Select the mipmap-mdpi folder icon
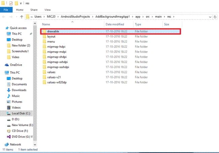 [44, 52]
